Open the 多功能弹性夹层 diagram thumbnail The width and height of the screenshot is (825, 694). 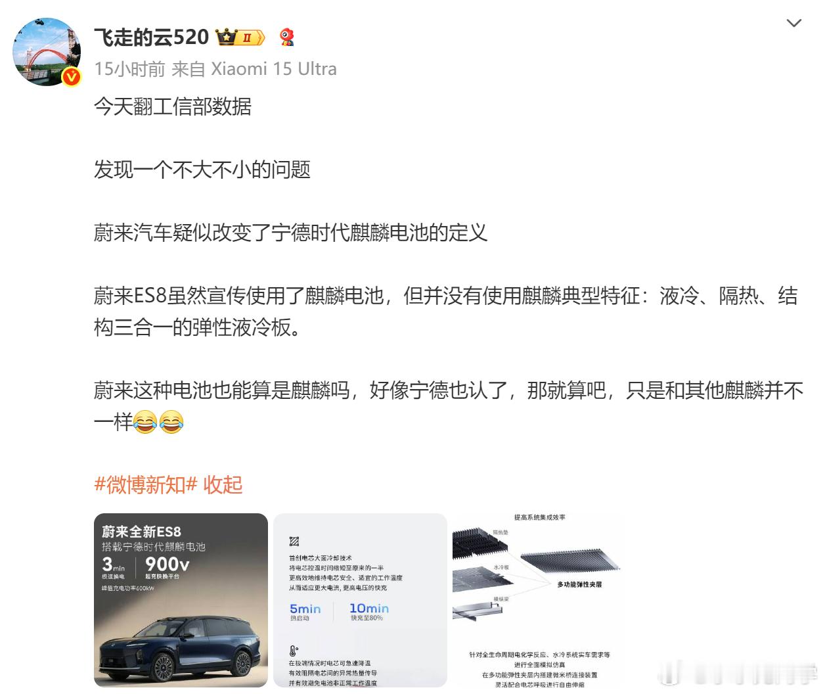pos(539,600)
